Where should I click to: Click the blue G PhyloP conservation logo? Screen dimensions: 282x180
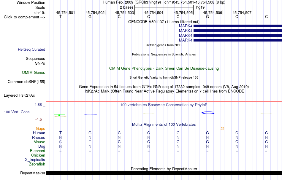pyautogui.click(x=208, y=113)
